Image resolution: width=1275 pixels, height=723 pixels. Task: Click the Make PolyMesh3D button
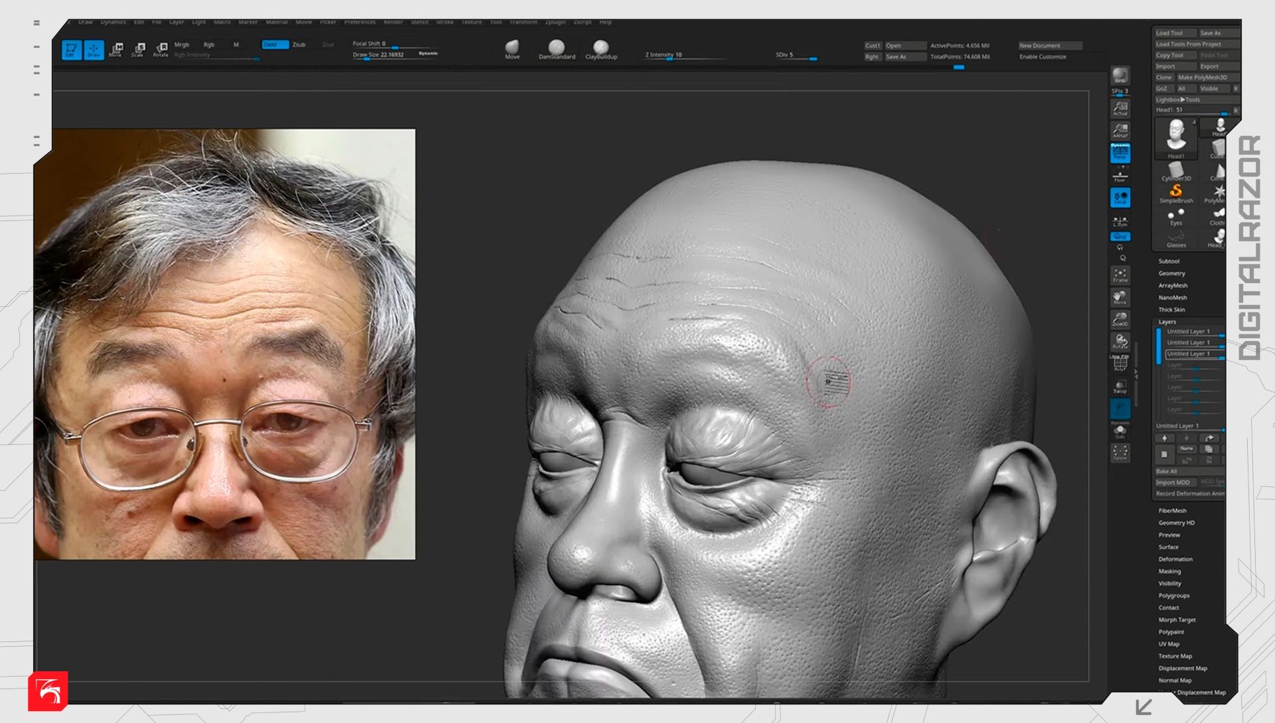(x=1202, y=78)
